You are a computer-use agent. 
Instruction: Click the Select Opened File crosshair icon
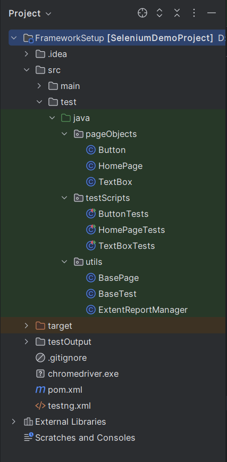tap(142, 13)
